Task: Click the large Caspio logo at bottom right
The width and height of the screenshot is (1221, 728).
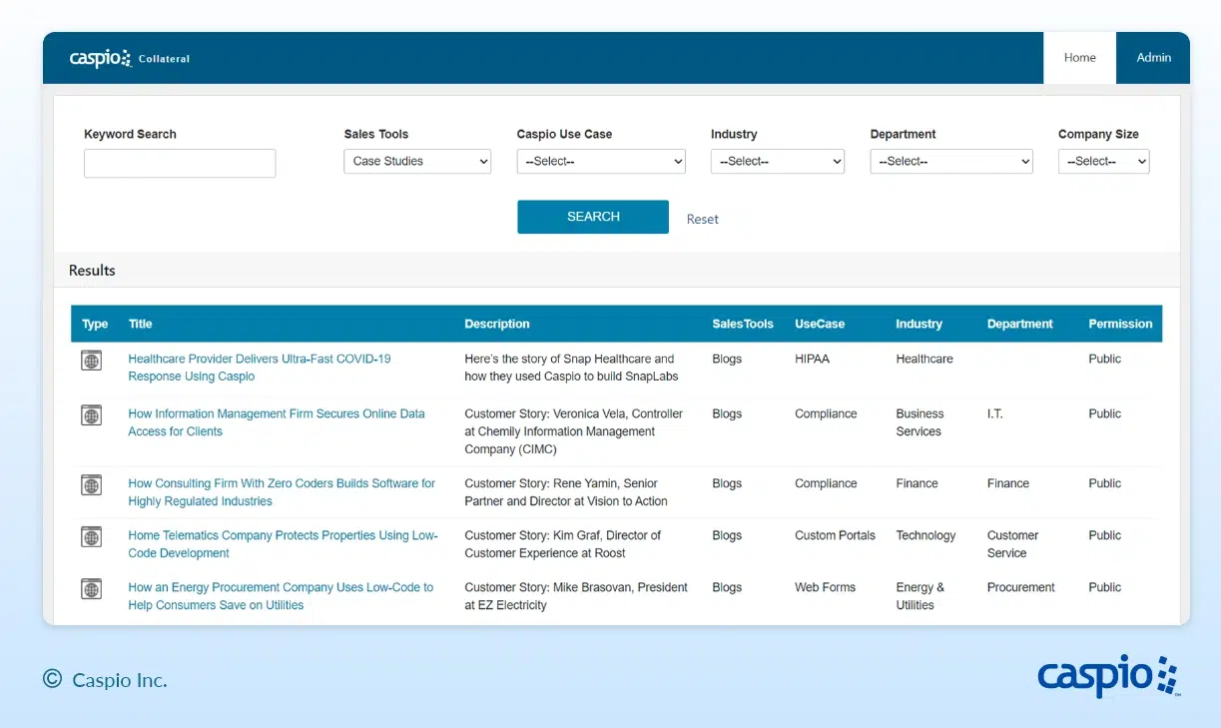Action: pos(1107,676)
